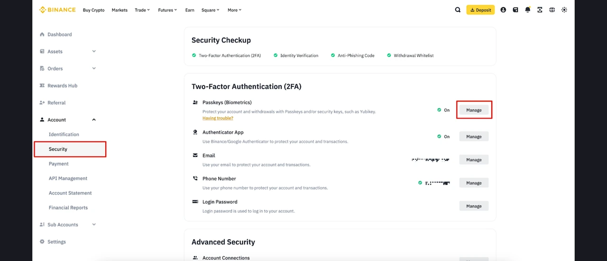This screenshot has height=261, width=607.
Task: Open the notifications bell
Action: coord(528,9)
